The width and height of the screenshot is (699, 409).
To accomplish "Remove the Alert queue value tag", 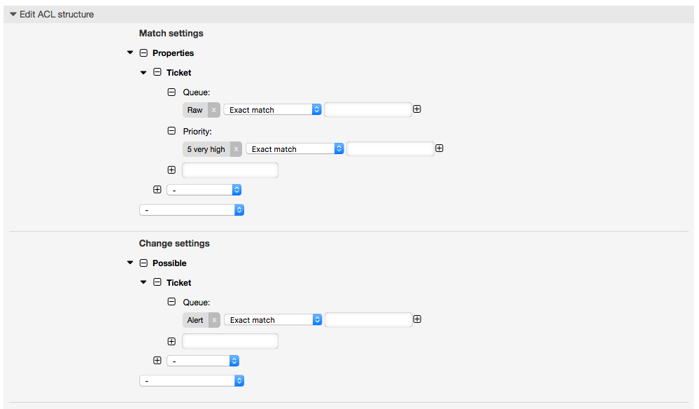I will click(x=214, y=320).
